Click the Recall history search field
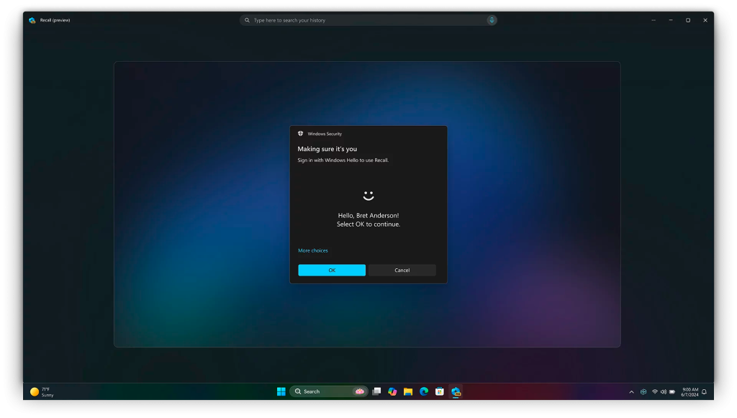This screenshot has height=418, width=737. pyautogui.click(x=368, y=20)
